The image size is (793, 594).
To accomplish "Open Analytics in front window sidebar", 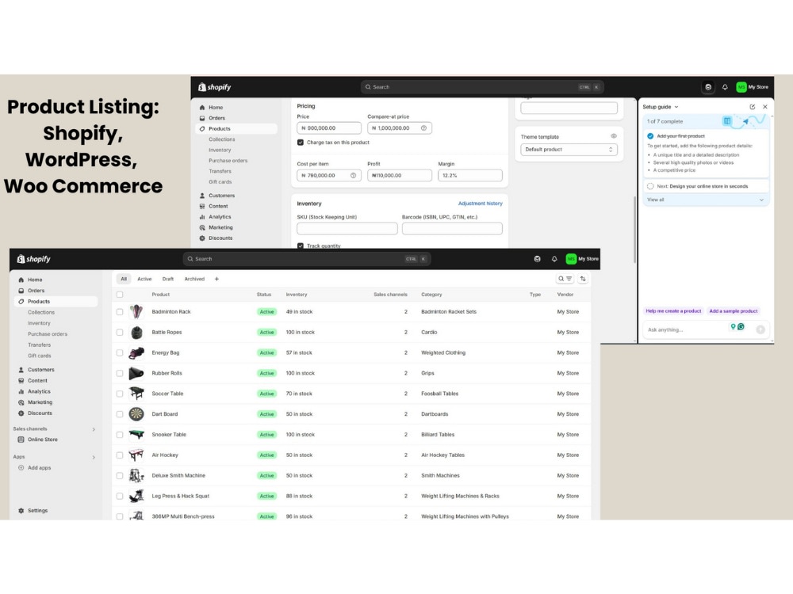I will pyautogui.click(x=39, y=391).
